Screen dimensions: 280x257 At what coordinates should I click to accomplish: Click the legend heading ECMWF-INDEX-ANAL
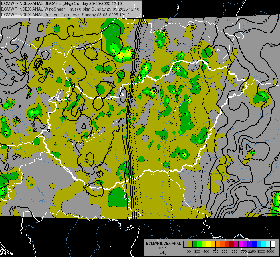coord(163,244)
